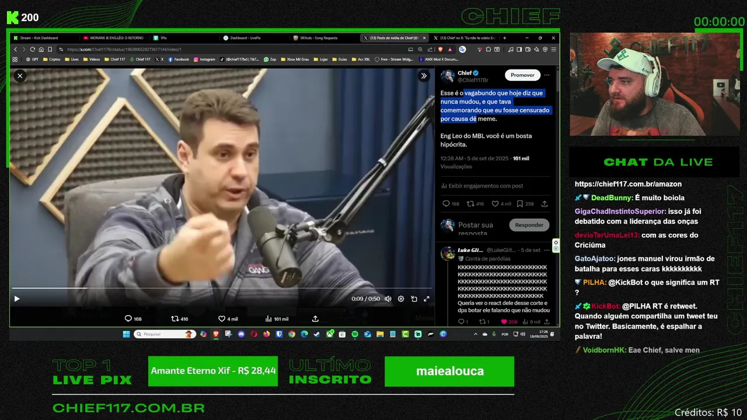
Task: Like heart with 4 mil in the sidebar
Action: [501, 204]
